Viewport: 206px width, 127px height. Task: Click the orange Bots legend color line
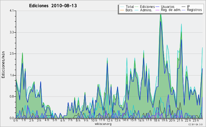coord(122,10)
